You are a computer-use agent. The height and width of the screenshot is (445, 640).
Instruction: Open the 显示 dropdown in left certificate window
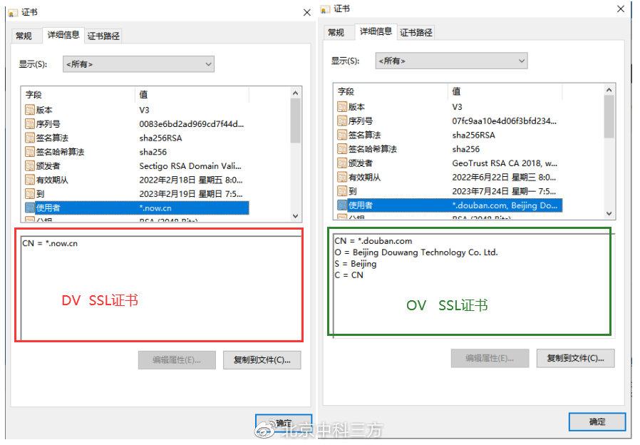[x=138, y=64]
